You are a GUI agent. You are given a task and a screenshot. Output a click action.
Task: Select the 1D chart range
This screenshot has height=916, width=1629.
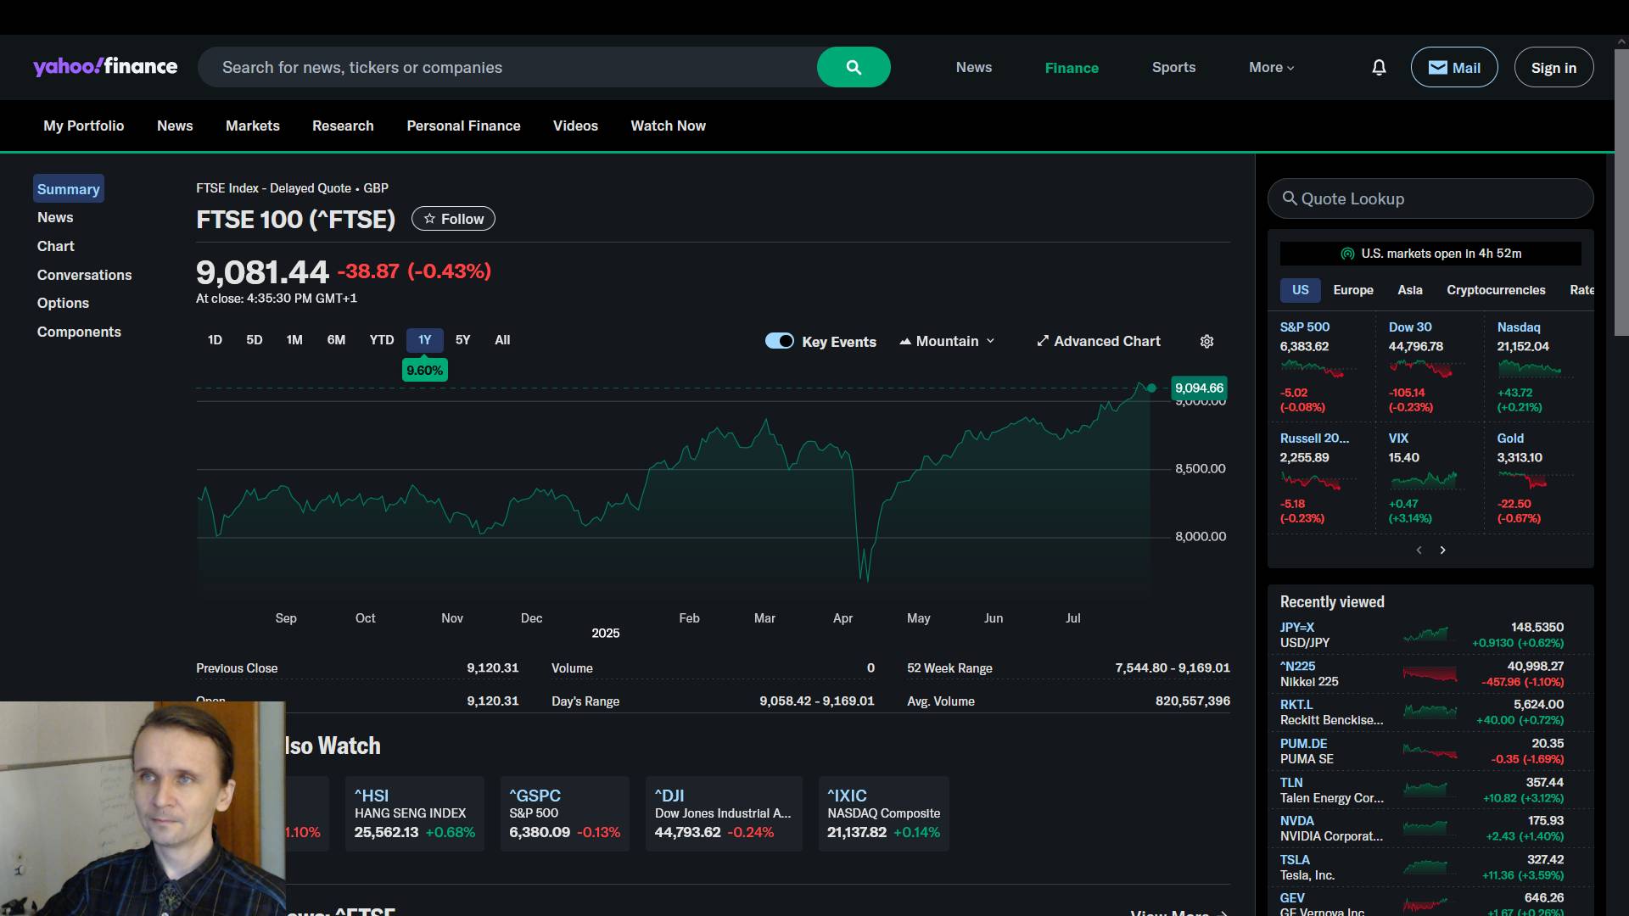tap(215, 340)
